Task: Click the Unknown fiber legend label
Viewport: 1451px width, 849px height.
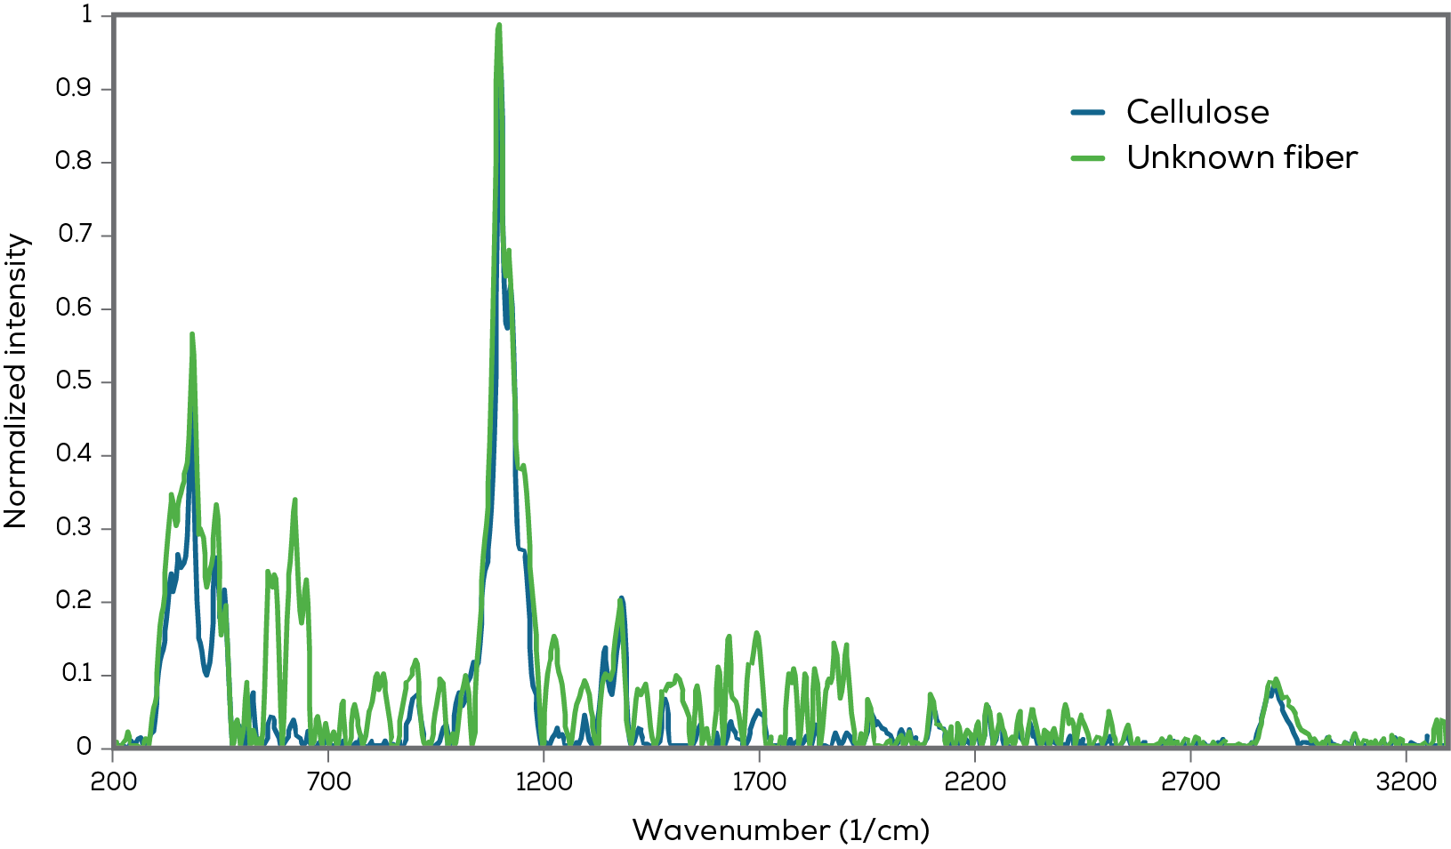Action: tap(1242, 157)
